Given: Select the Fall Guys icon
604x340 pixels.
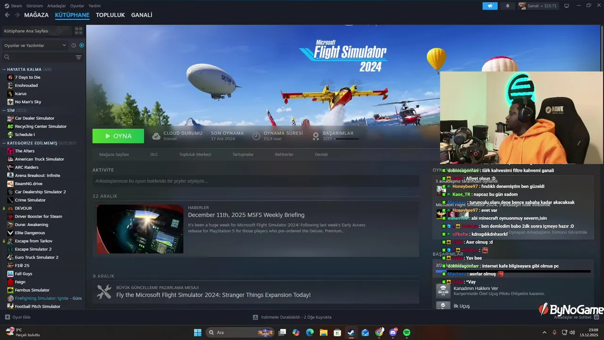Looking at the screenshot, I should [x=10, y=273].
